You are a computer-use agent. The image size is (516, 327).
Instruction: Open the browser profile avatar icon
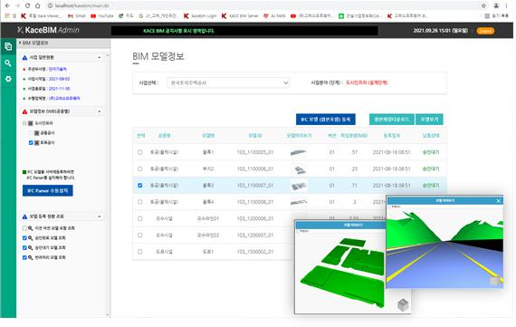(x=496, y=5)
